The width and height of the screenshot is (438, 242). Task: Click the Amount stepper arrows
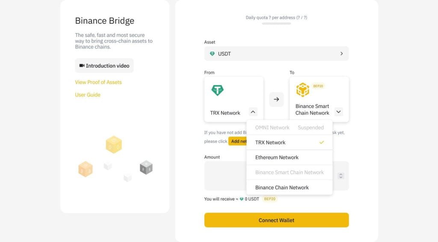(341, 176)
